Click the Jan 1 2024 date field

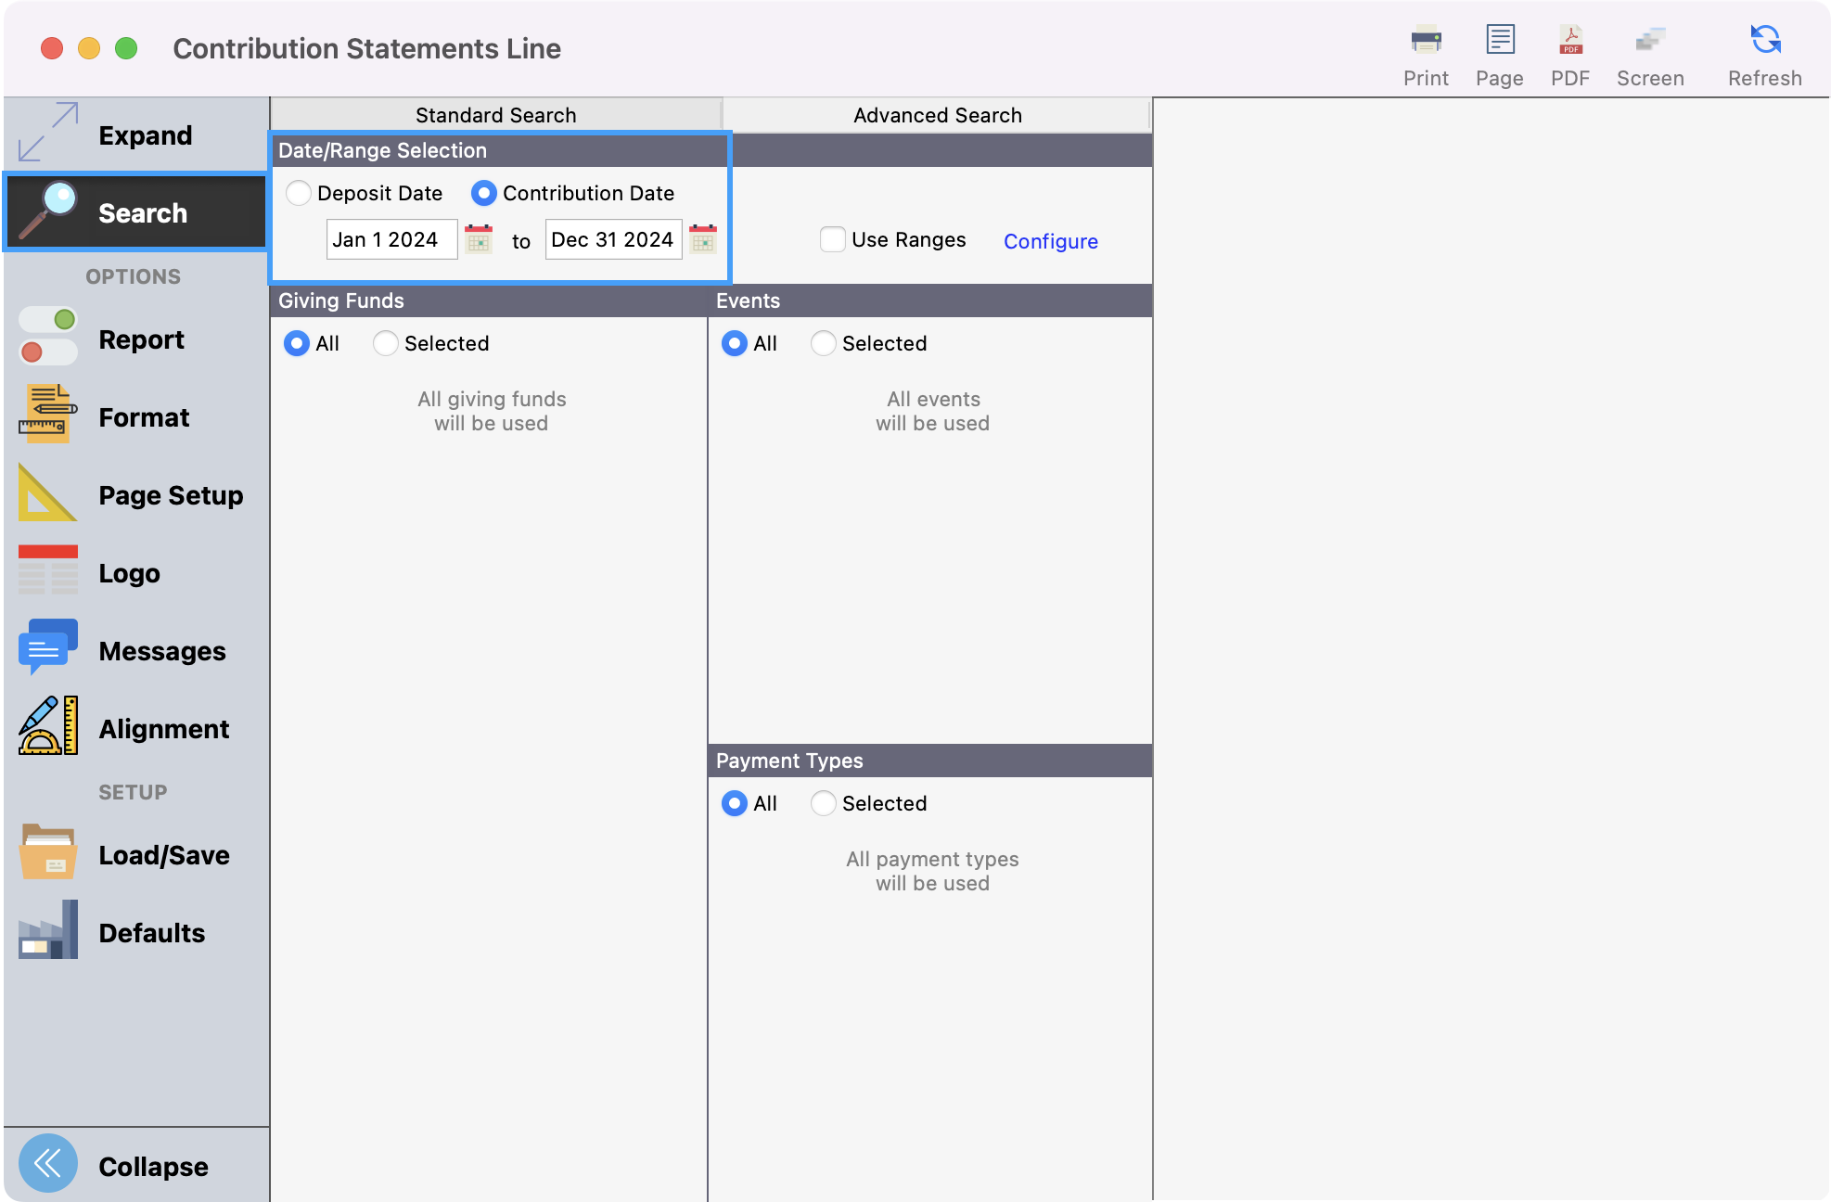391,239
